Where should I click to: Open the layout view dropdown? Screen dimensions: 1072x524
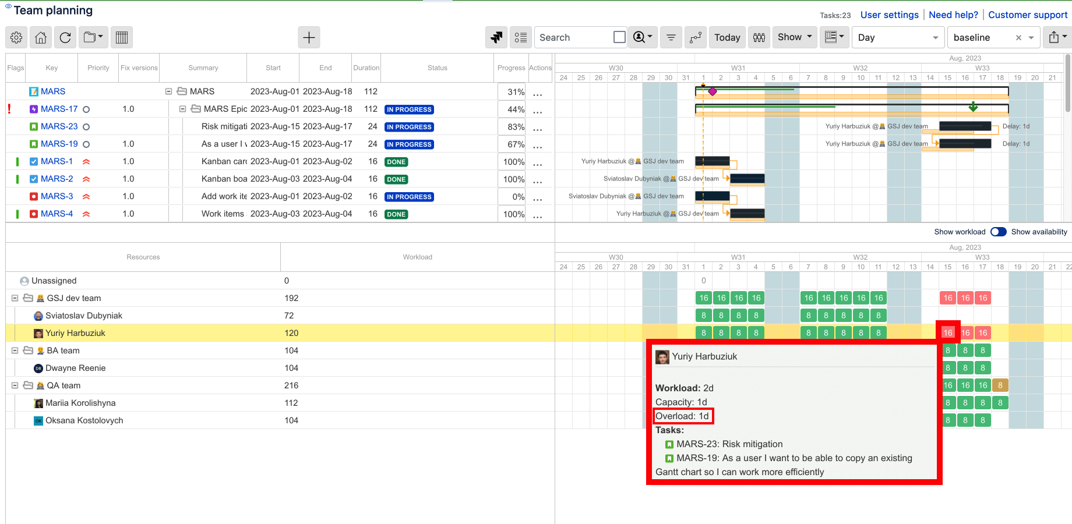834,37
